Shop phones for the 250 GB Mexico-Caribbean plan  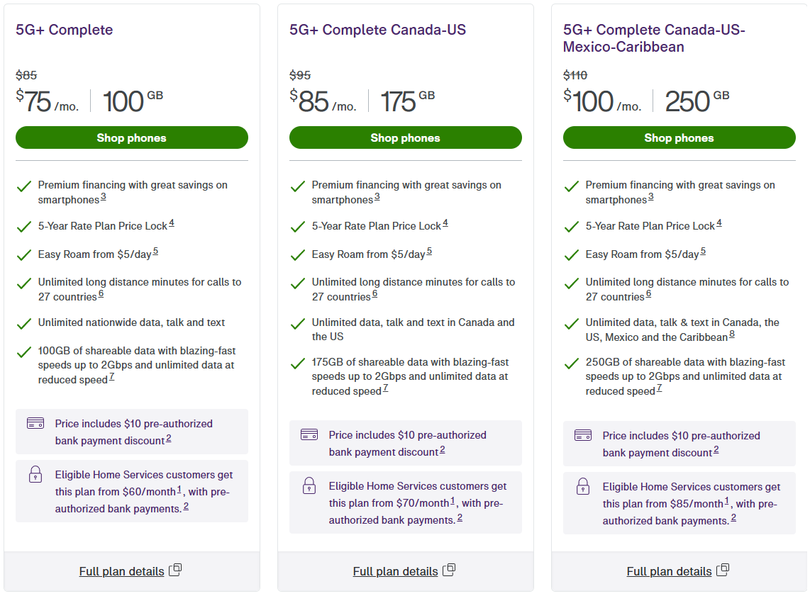(x=679, y=137)
